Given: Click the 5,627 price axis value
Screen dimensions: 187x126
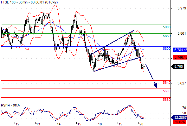Looking at the screenshot, I should 182,83.
